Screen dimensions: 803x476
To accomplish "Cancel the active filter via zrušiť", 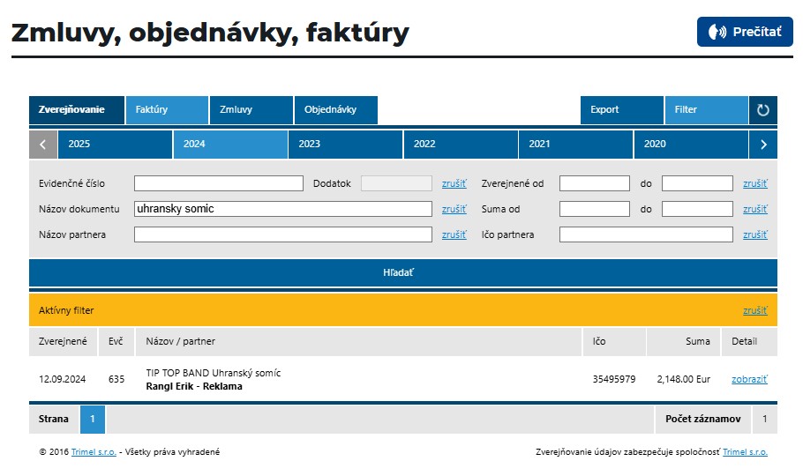I will pyautogui.click(x=754, y=310).
